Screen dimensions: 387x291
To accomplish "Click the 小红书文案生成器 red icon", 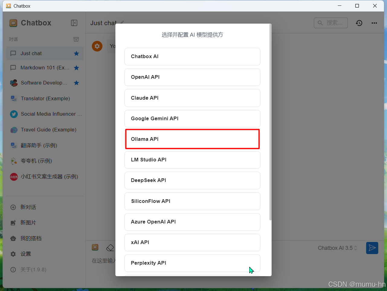I will [x=14, y=177].
